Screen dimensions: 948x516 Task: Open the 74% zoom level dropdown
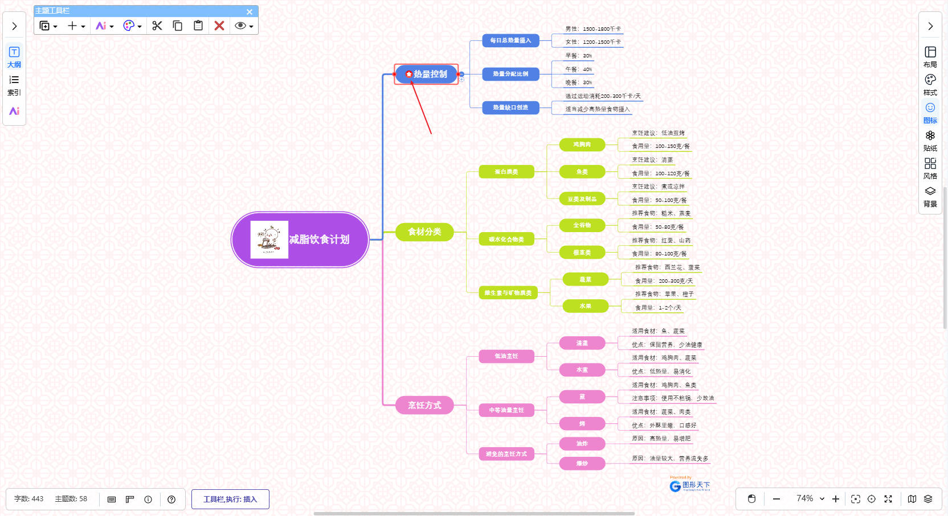coord(822,499)
